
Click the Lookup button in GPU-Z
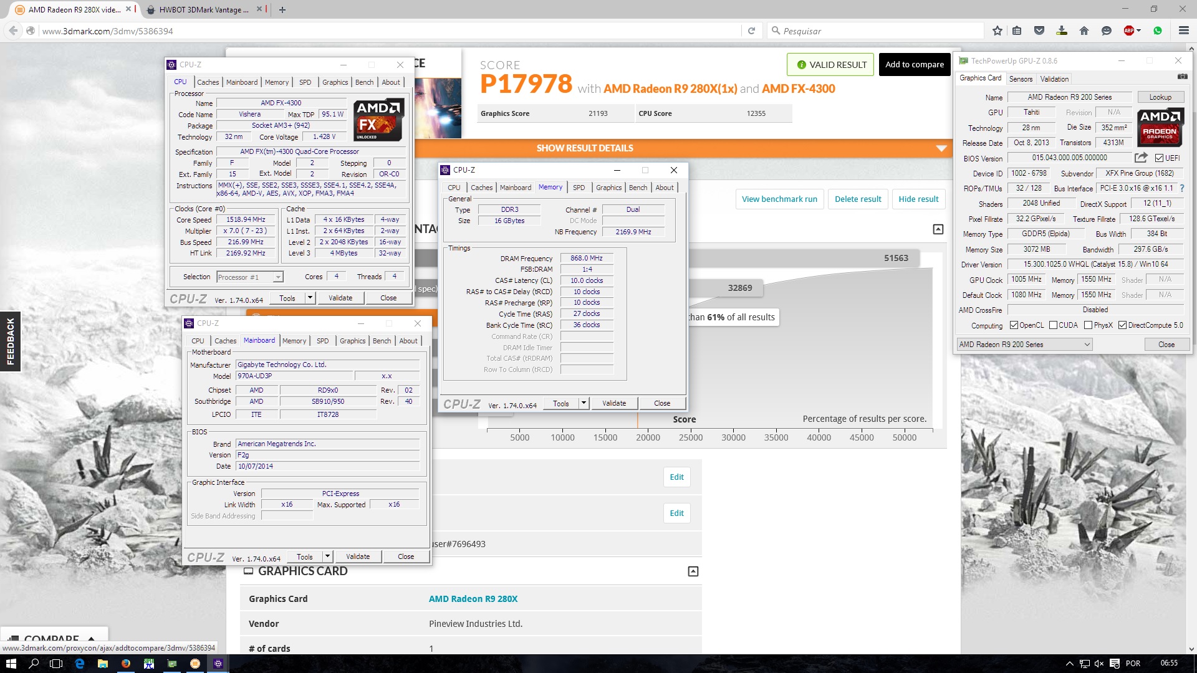1160,97
